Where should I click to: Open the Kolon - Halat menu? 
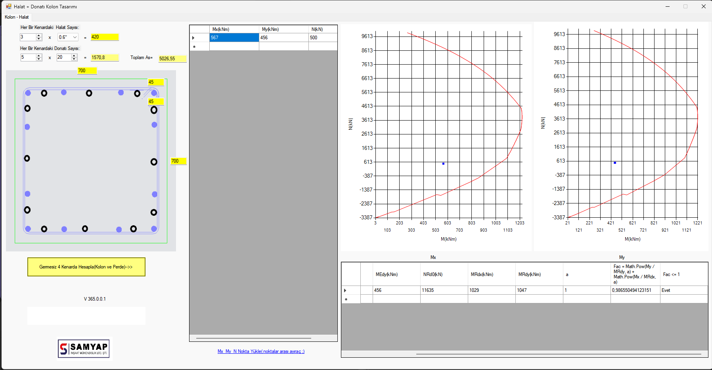[x=17, y=17]
